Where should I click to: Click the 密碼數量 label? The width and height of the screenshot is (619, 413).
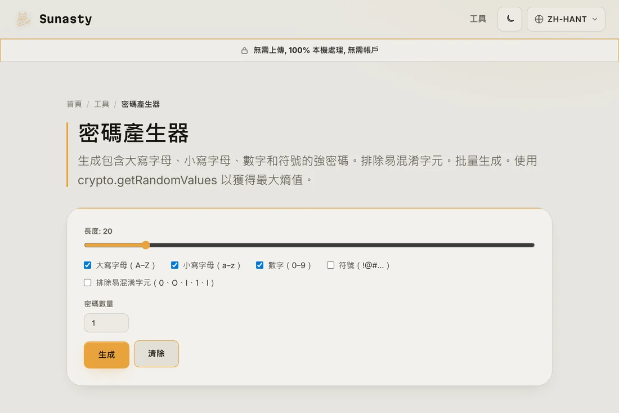coord(98,304)
